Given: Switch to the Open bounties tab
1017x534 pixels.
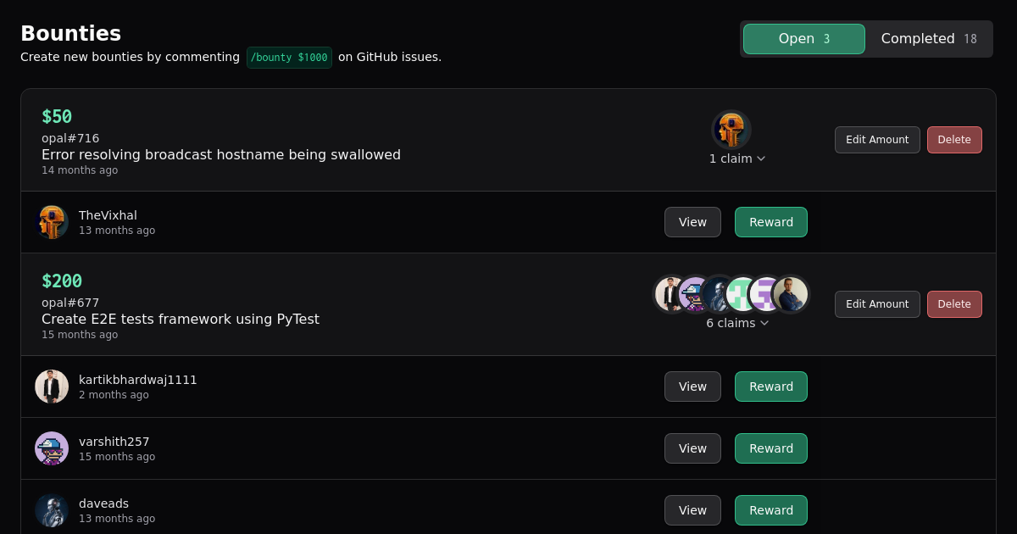Looking at the screenshot, I should pyautogui.click(x=803, y=39).
